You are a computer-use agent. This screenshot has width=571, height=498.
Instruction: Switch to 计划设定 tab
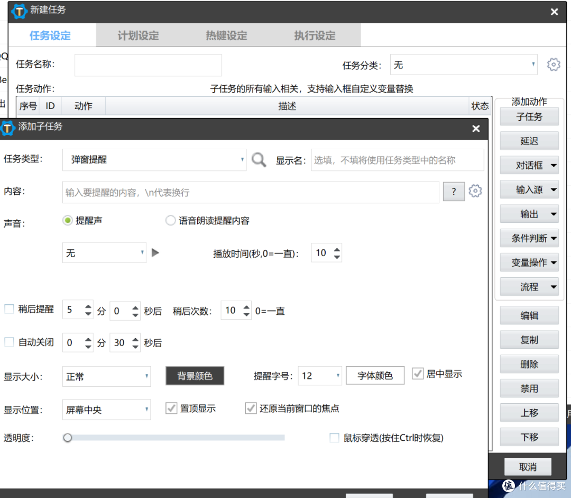(x=139, y=35)
